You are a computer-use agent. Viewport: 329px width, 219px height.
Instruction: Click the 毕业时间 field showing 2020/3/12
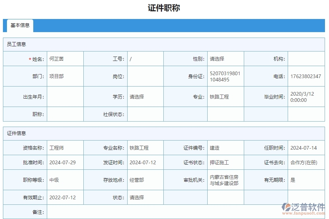[307, 96]
